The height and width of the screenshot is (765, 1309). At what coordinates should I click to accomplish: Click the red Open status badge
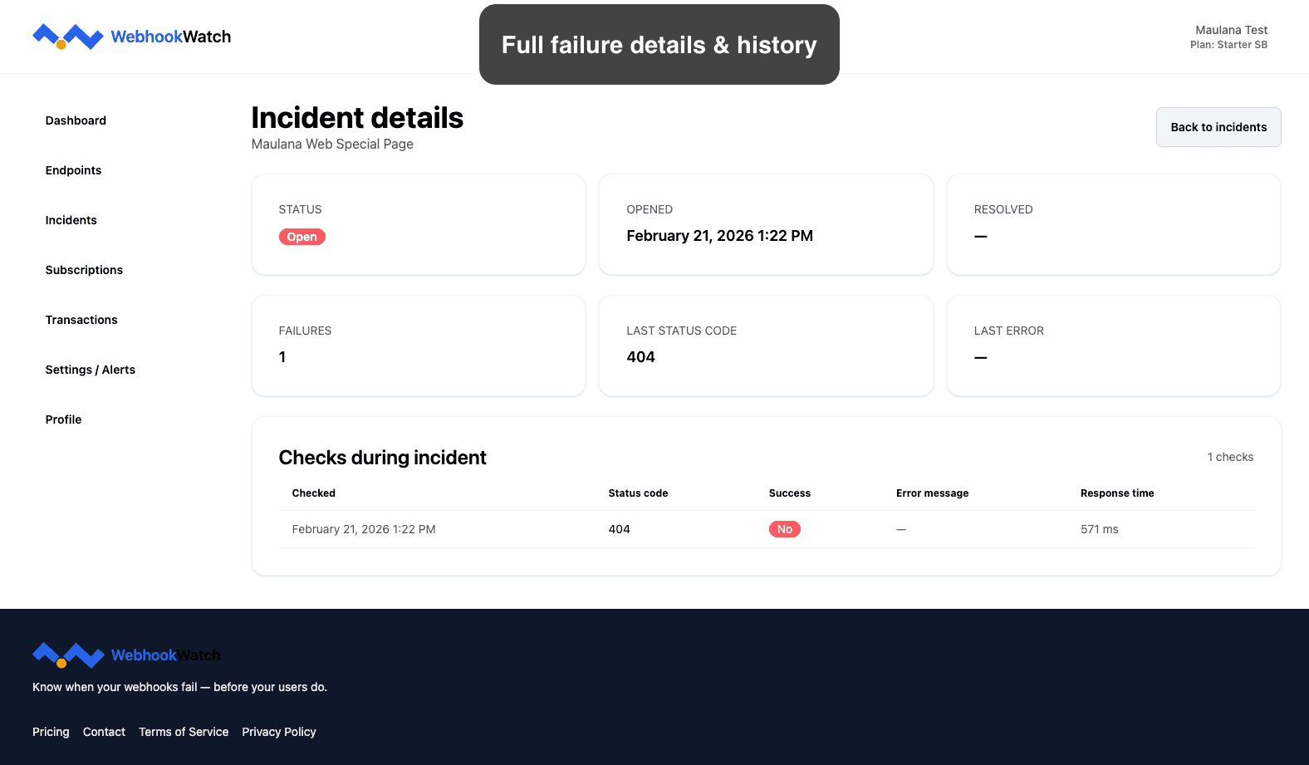(x=302, y=237)
